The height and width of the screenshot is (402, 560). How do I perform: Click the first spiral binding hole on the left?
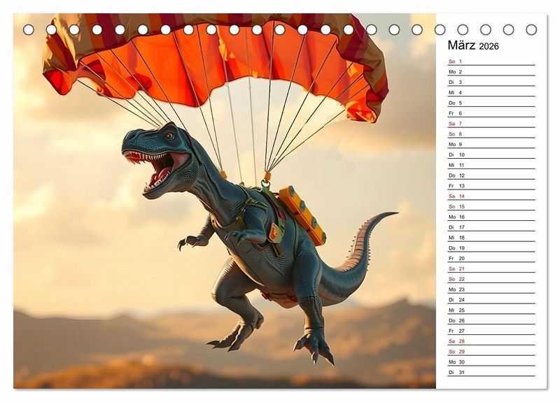click(28, 29)
